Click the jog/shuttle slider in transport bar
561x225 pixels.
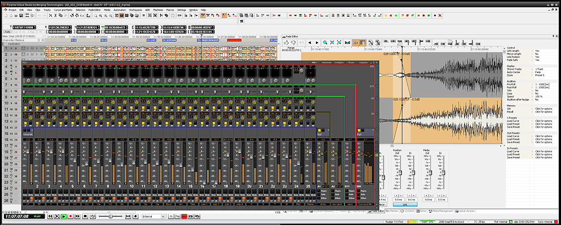[x=111, y=216]
